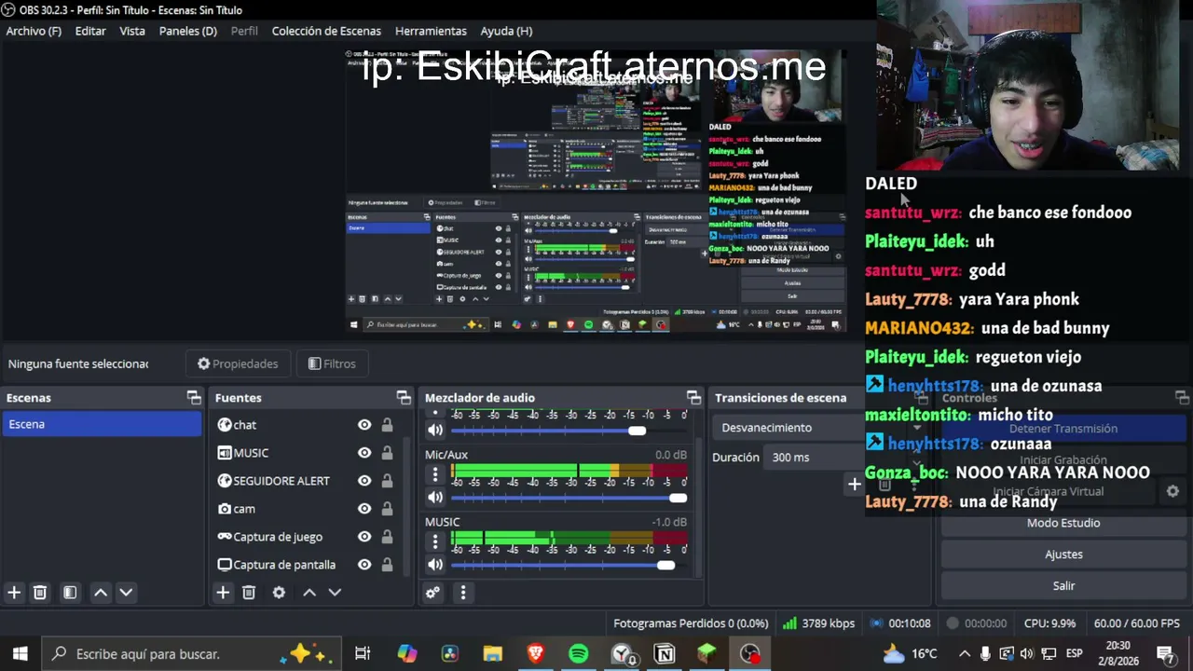Click the Propiedades button
1193x671 pixels.
[x=238, y=363]
